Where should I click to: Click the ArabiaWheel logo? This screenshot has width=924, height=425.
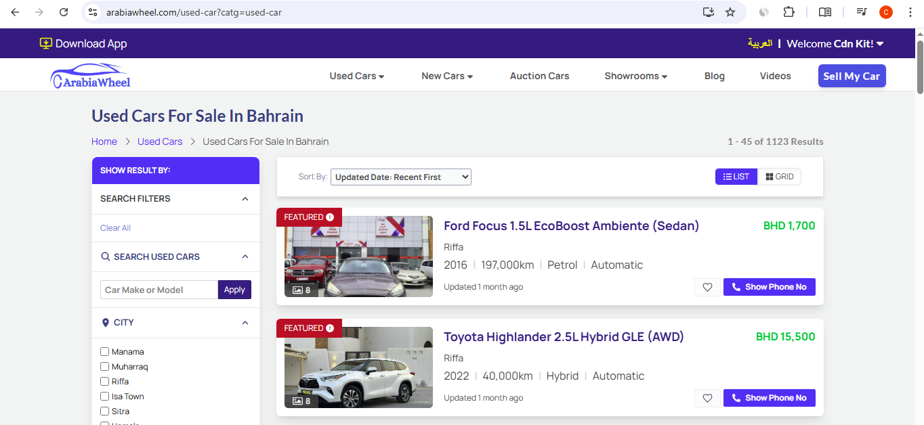tap(91, 76)
